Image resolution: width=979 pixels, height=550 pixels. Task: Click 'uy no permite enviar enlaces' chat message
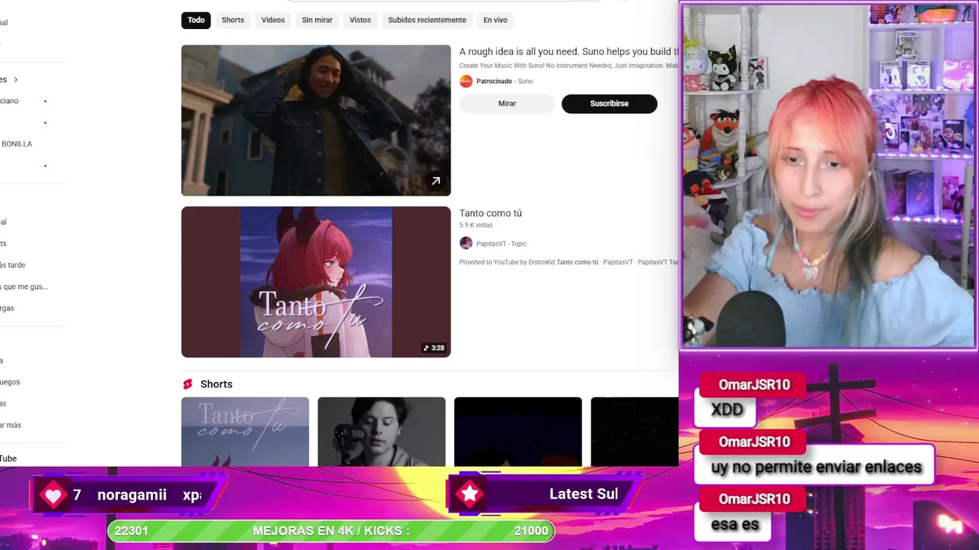coord(816,467)
